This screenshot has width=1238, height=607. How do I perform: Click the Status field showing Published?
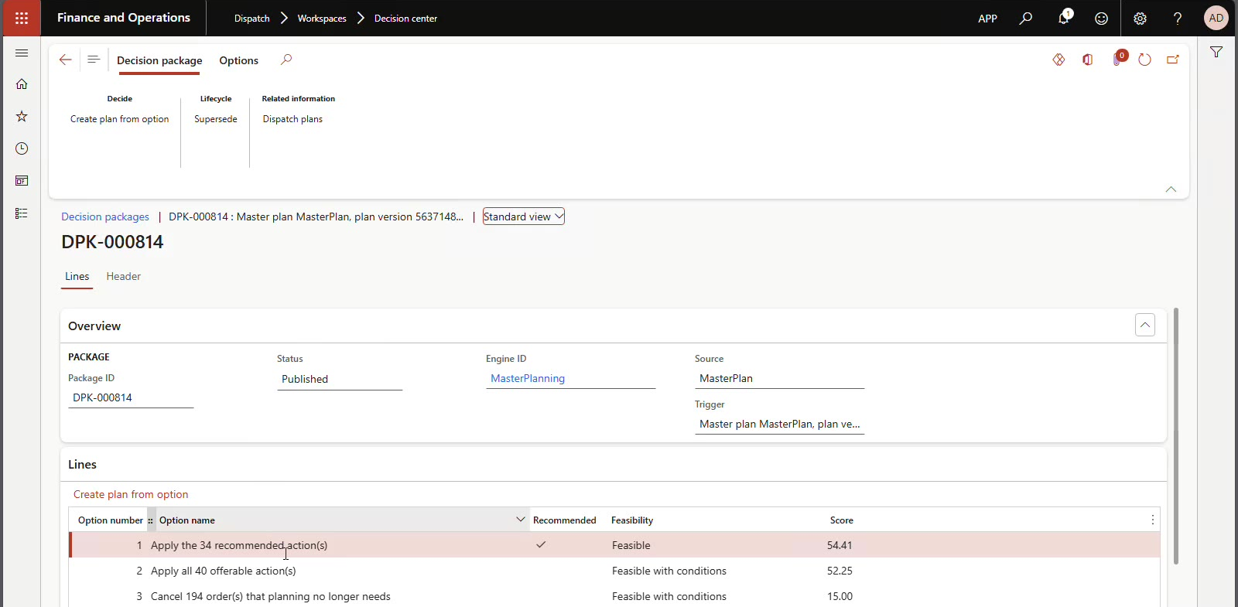[340, 379]
